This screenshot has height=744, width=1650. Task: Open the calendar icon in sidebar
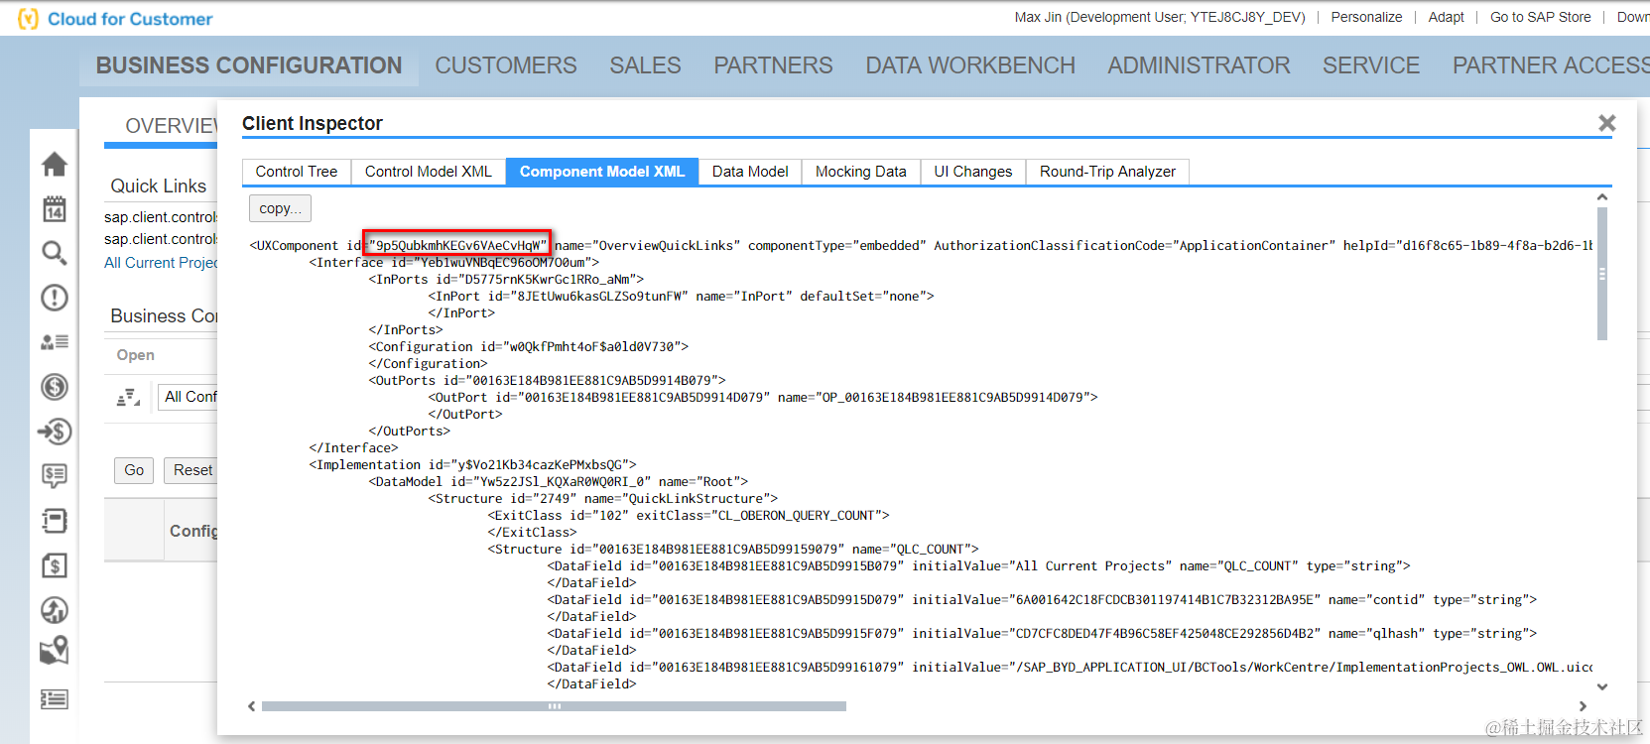(55, 208)
